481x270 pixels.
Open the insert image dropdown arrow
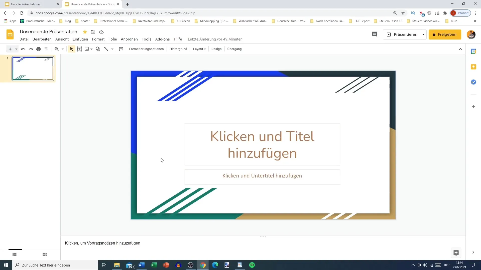91,49
